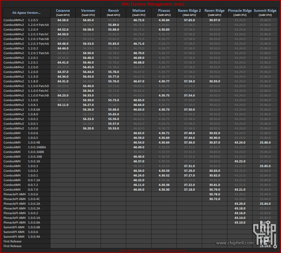The height and width of the screenshot is (253, 281).
Task: Select the Renoir column header
Action: tap(114, 13)
